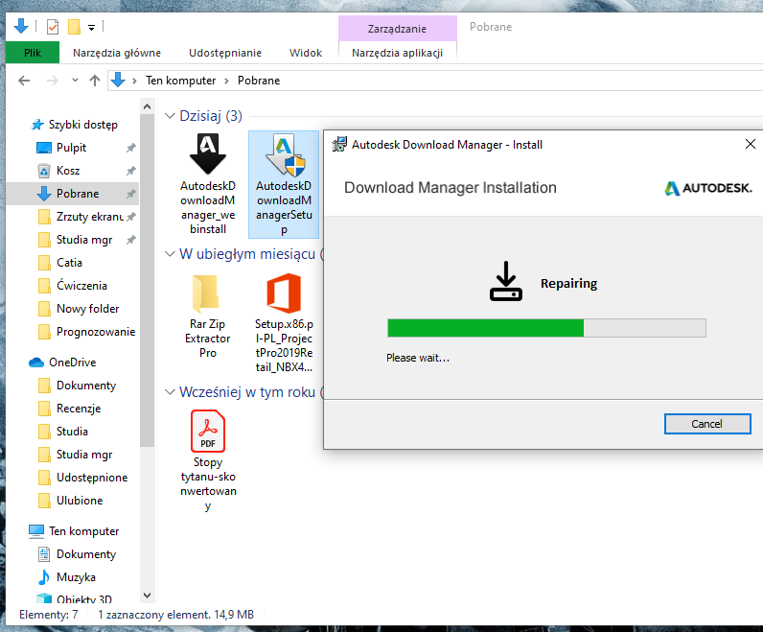Open pinned Studia mgr under Szybki dostęp
The height and width of the screenshot is (632, 763).
click(84, 240)
